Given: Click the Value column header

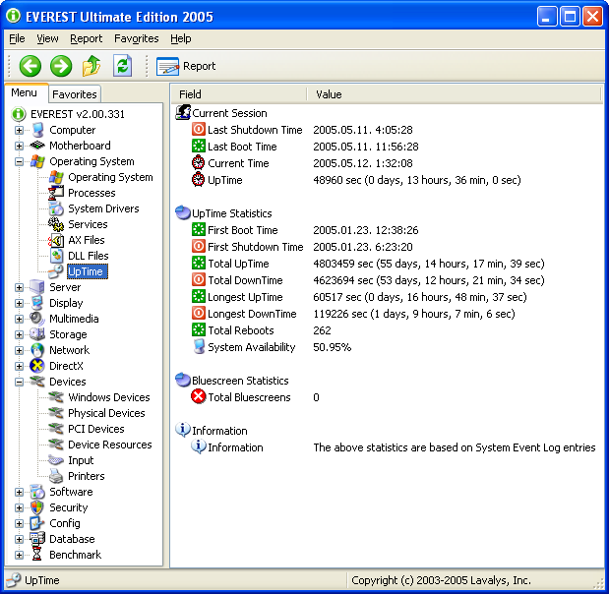Looking at the screenshot, I should pyautogui.click(x=330, y=94).
